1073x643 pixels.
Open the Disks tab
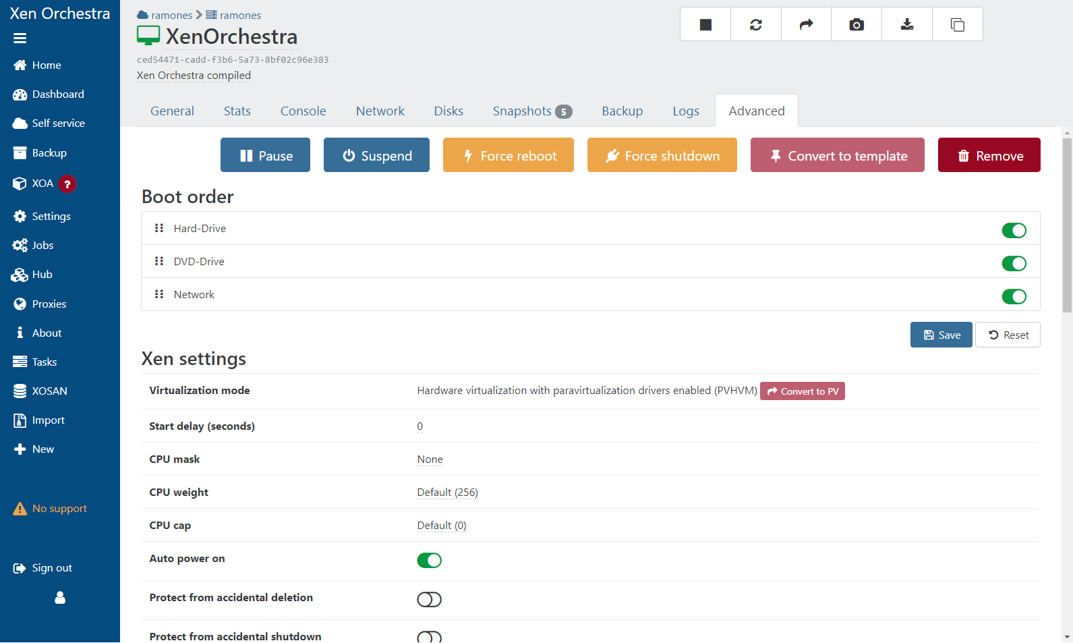click(448, 111)
